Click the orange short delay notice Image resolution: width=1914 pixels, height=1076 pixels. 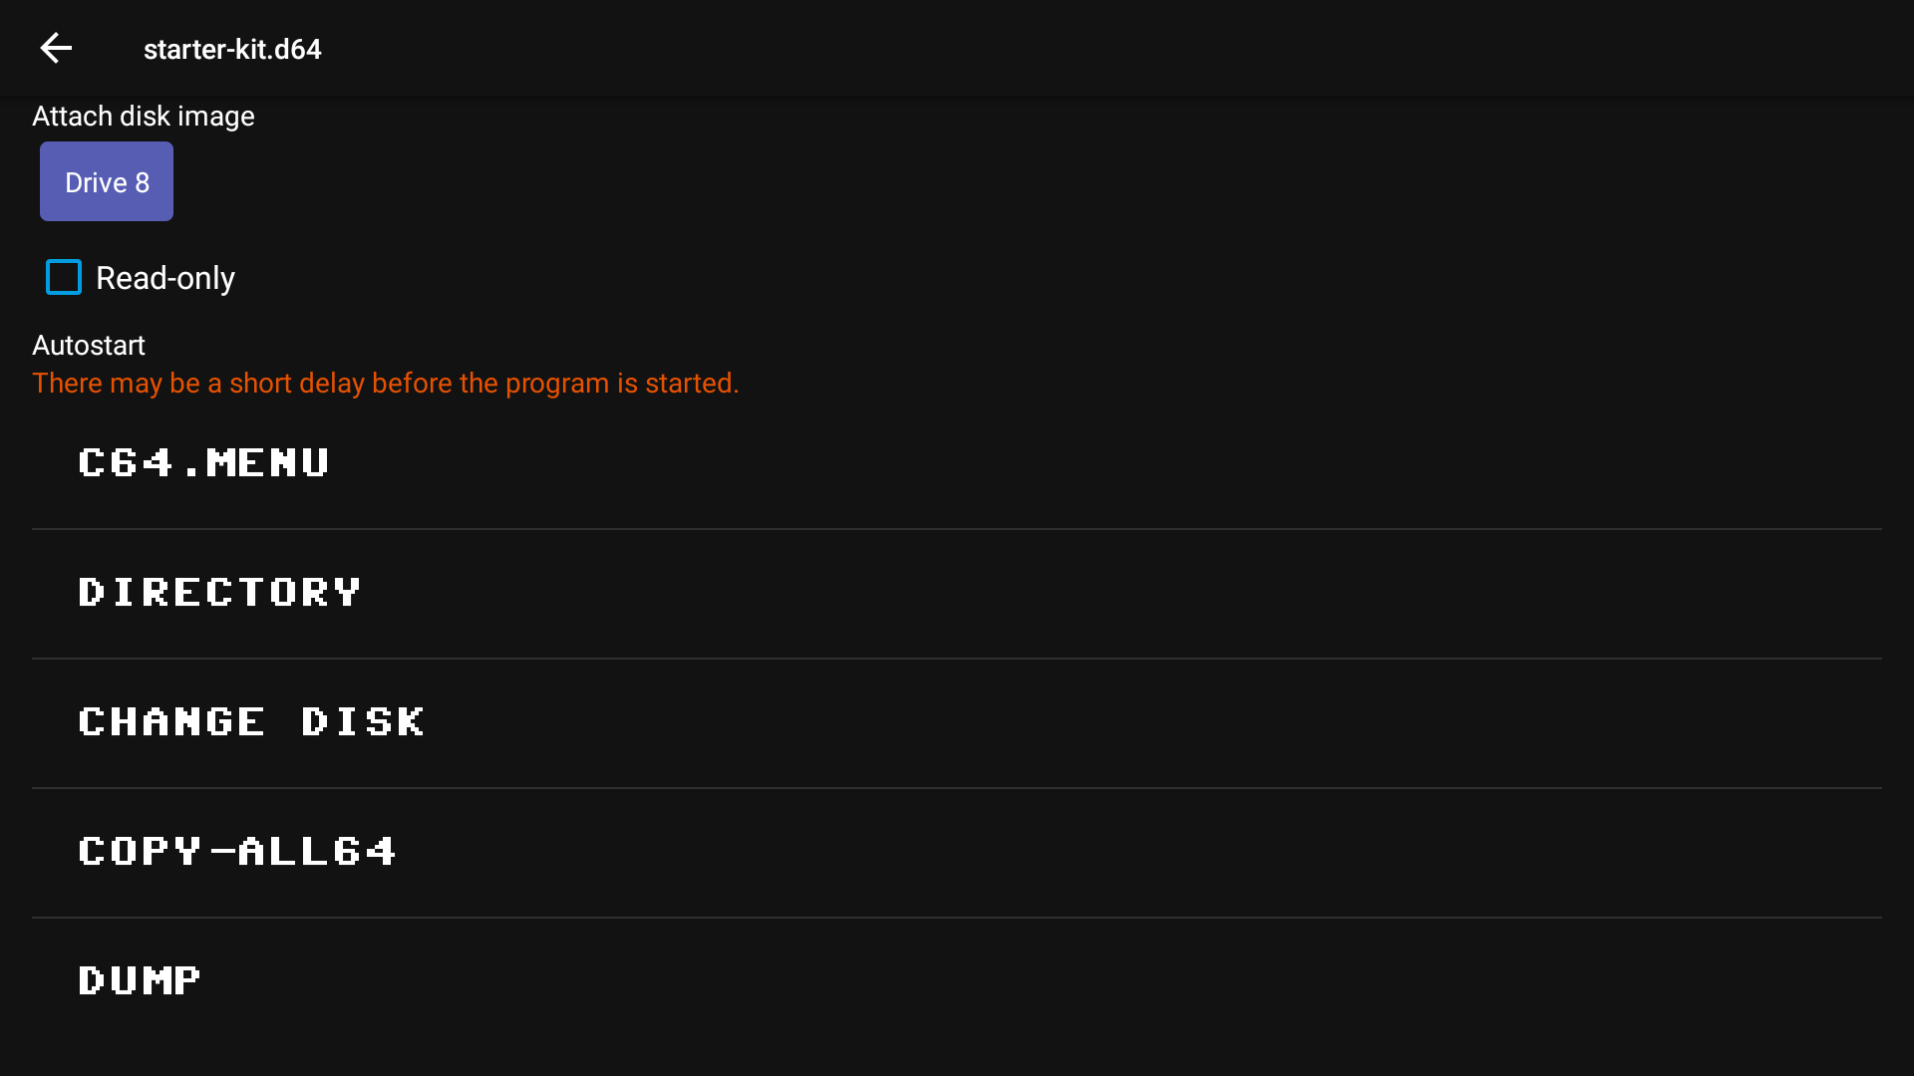pyautogui.click(x=385, y=384)
